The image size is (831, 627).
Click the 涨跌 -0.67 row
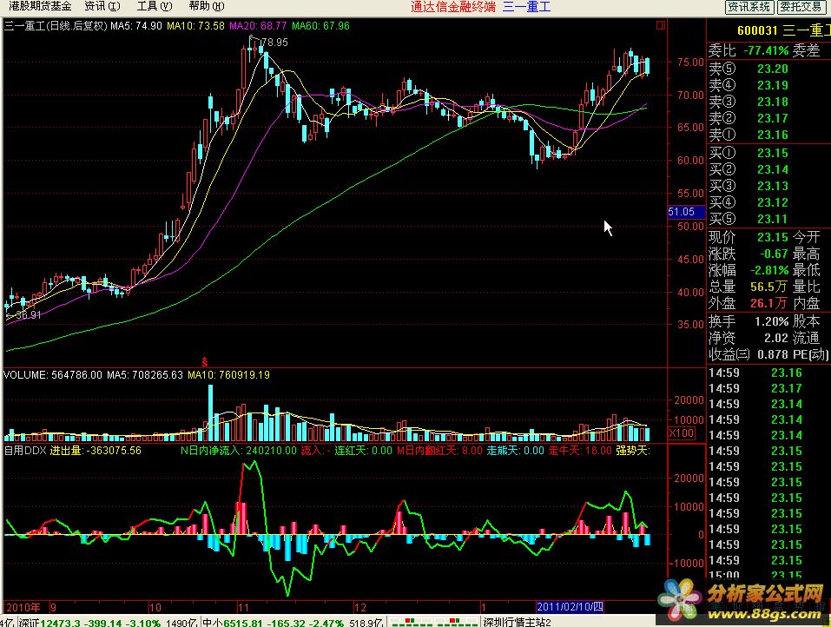pos(749,254)
